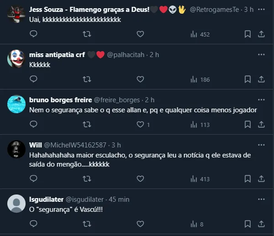Retweet bruno borges freire's post
Viewport: 274px width, 236px height.
point(87,125)
